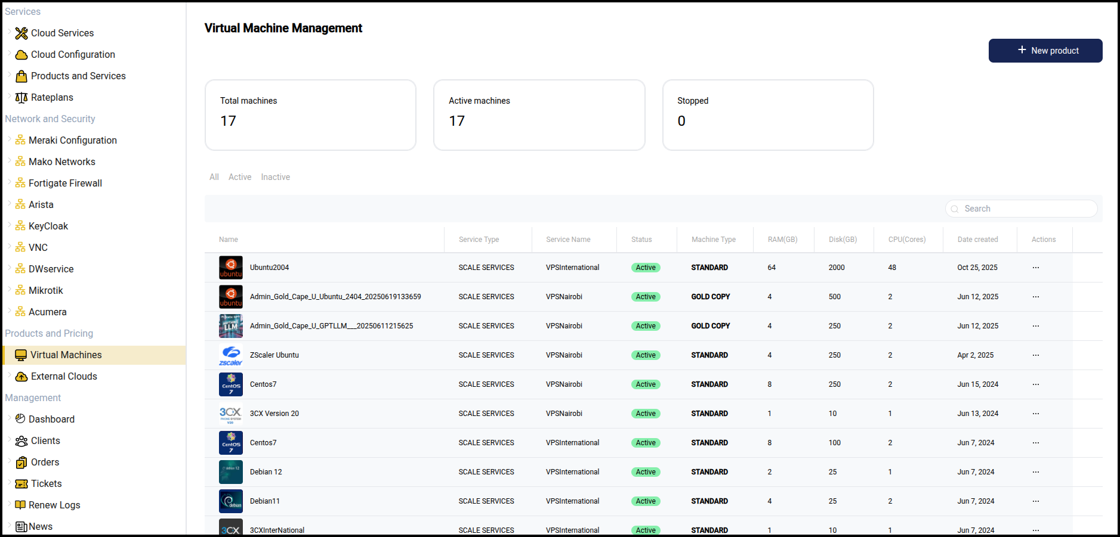Click the Active machines summary card
Viewport: 1120px width, 537px height.
(x=539, y=115)
